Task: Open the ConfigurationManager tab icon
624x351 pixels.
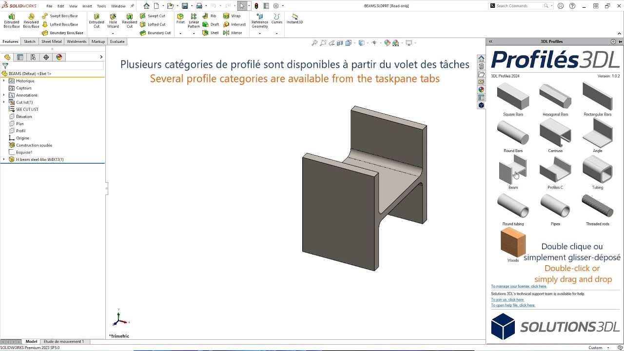Action: [x=33, y=57]
